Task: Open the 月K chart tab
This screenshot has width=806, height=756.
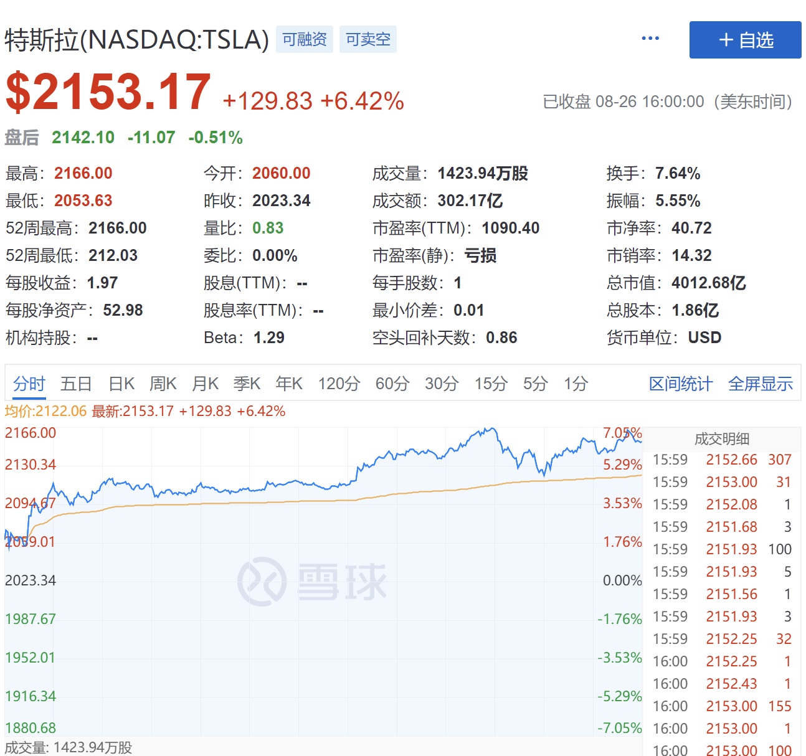Action: (x=205, y=384)
